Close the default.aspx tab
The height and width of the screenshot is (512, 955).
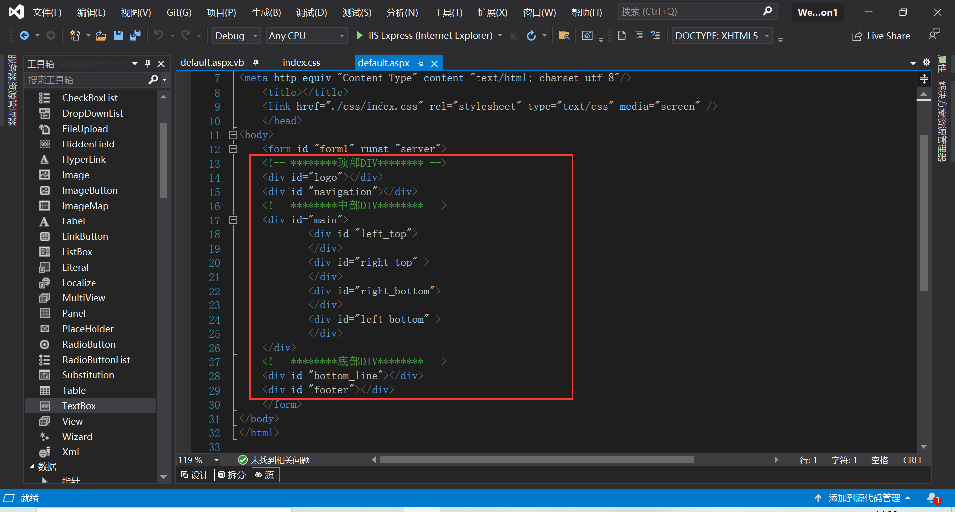[434, 63]
